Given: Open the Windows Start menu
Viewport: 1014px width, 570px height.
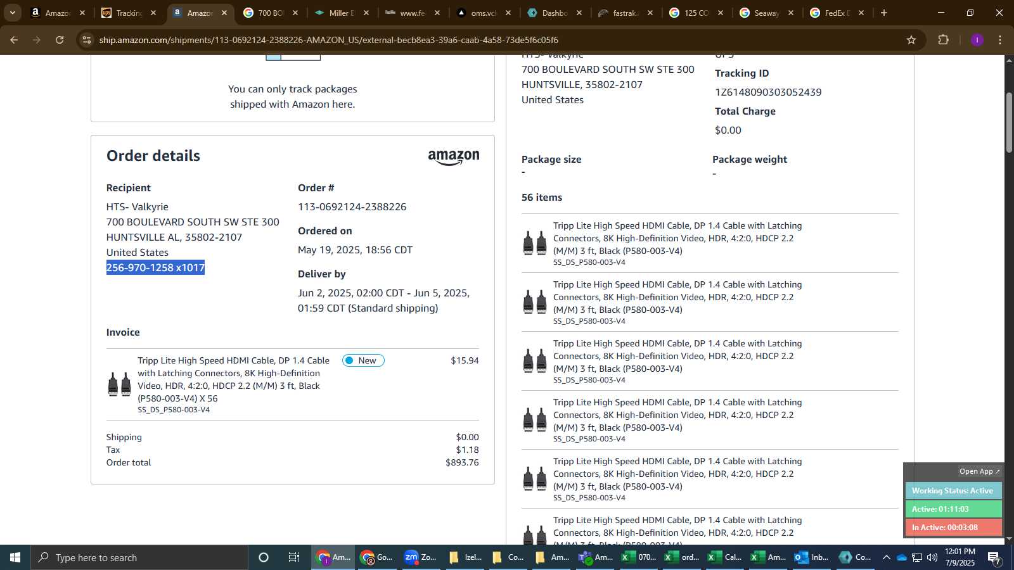Looking at the screenshot, I should (x=15, y=557).
